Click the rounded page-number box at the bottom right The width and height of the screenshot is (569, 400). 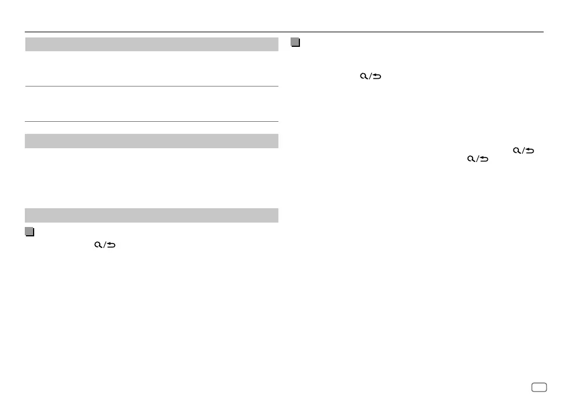(x=539, y=387)
